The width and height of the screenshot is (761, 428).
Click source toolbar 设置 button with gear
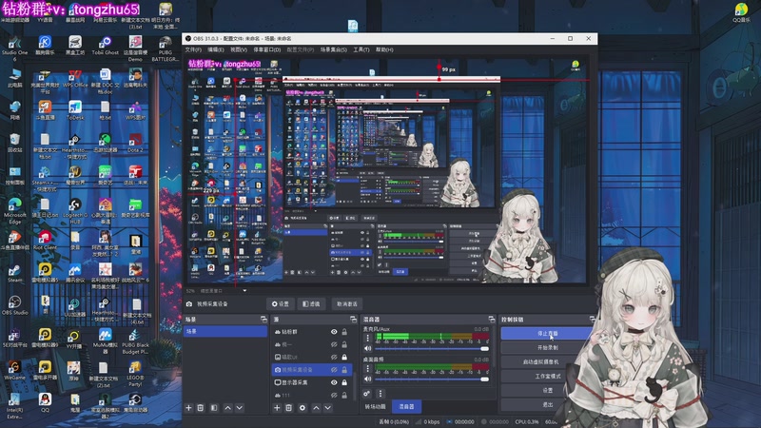(280, 304)
